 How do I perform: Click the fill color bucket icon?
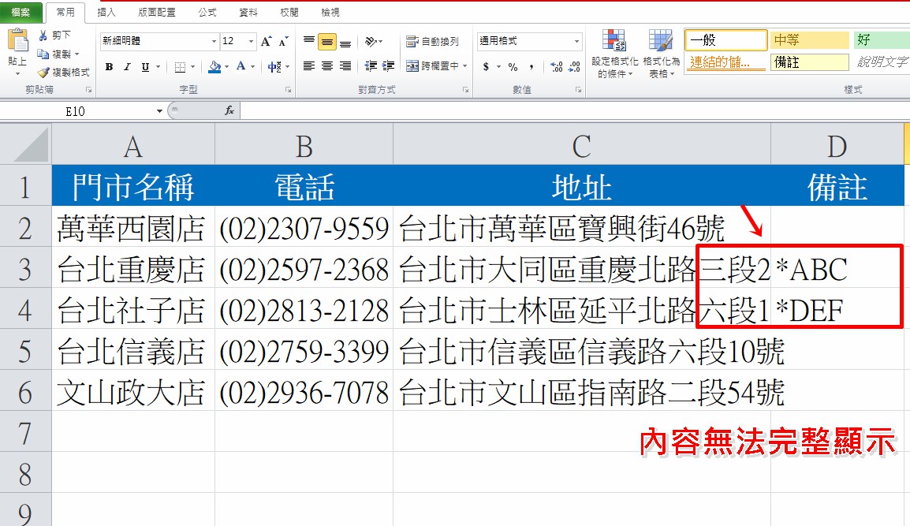tap(214, 66)
